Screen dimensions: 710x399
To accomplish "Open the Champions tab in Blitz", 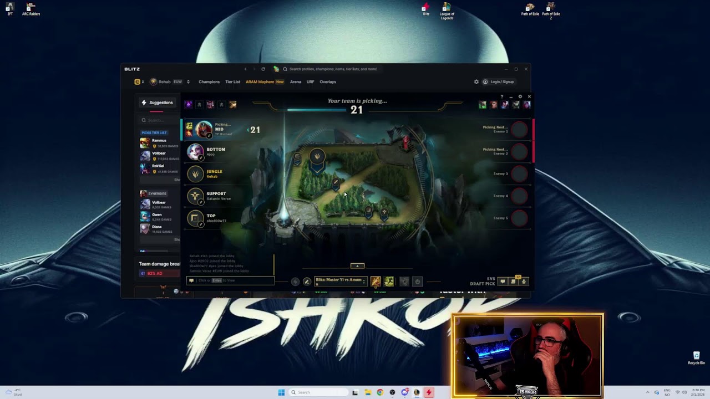I will 209,82.
